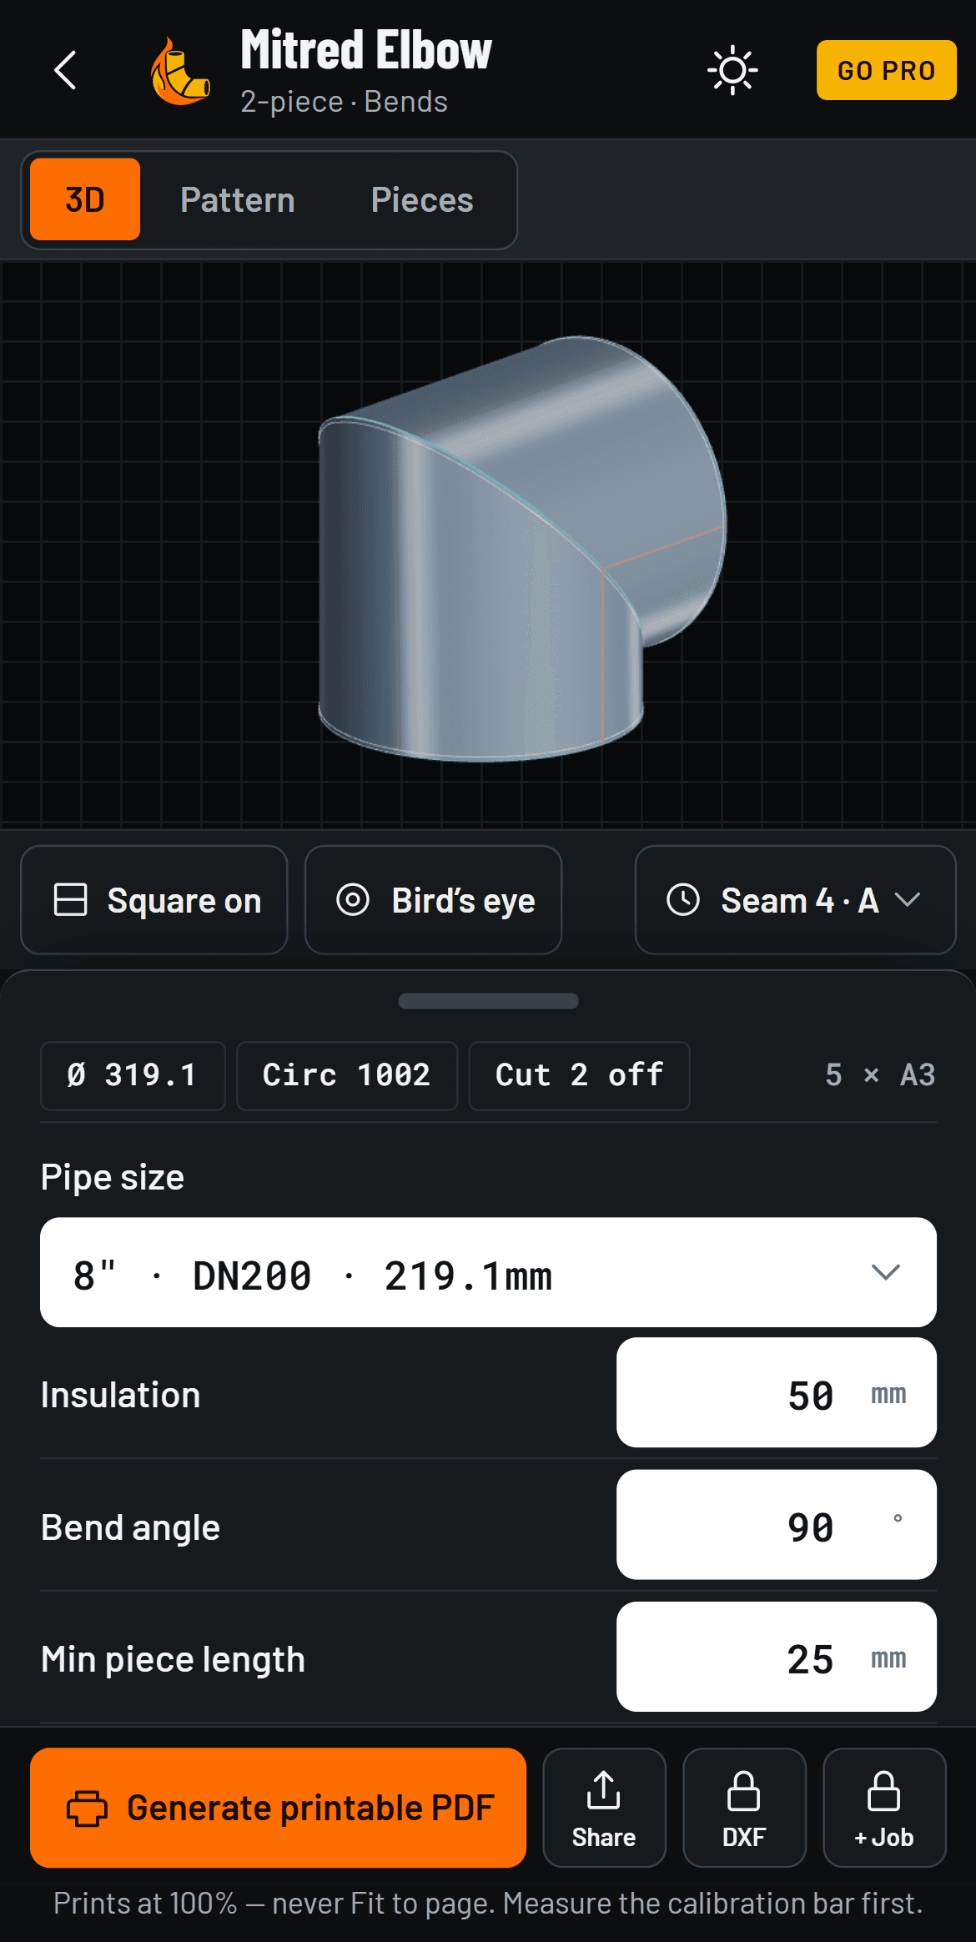Tap the 5 × A3 page count
This screenshot has height=1942, width=976.
click(880, 1075)
